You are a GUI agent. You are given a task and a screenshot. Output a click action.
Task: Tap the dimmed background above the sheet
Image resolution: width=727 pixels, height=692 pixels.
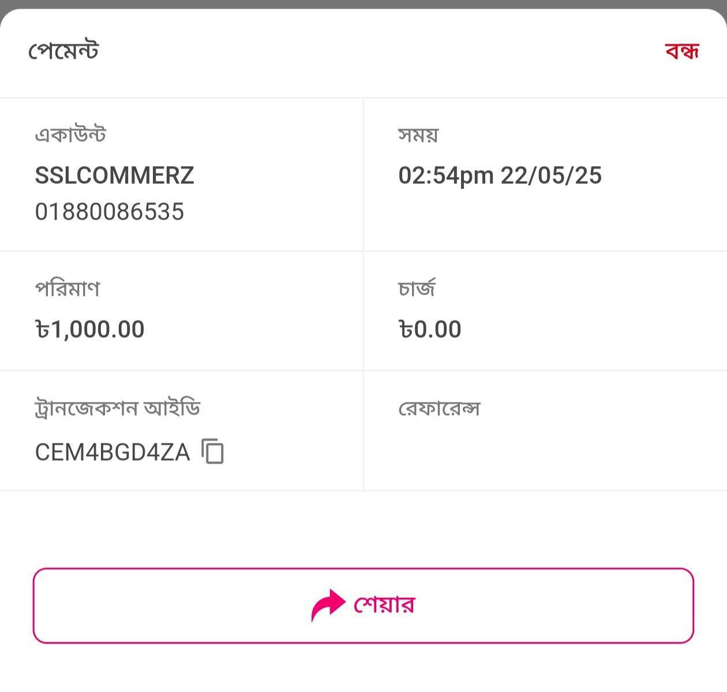363,3
